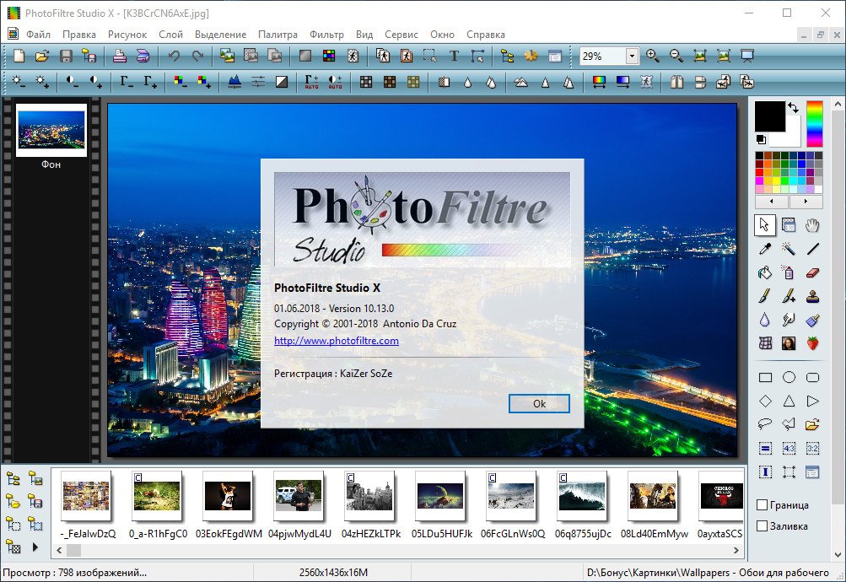Activate the rhombus selection shape
846x582 pixels.
tap(765, 401)
